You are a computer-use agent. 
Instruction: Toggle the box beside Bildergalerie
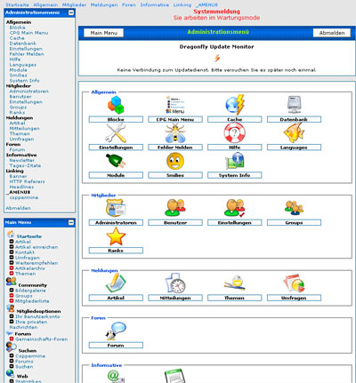12,291
